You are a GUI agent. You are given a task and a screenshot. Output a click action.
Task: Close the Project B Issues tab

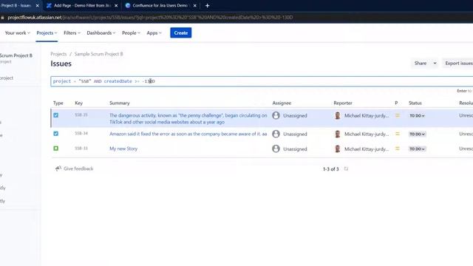coord(38,5)
